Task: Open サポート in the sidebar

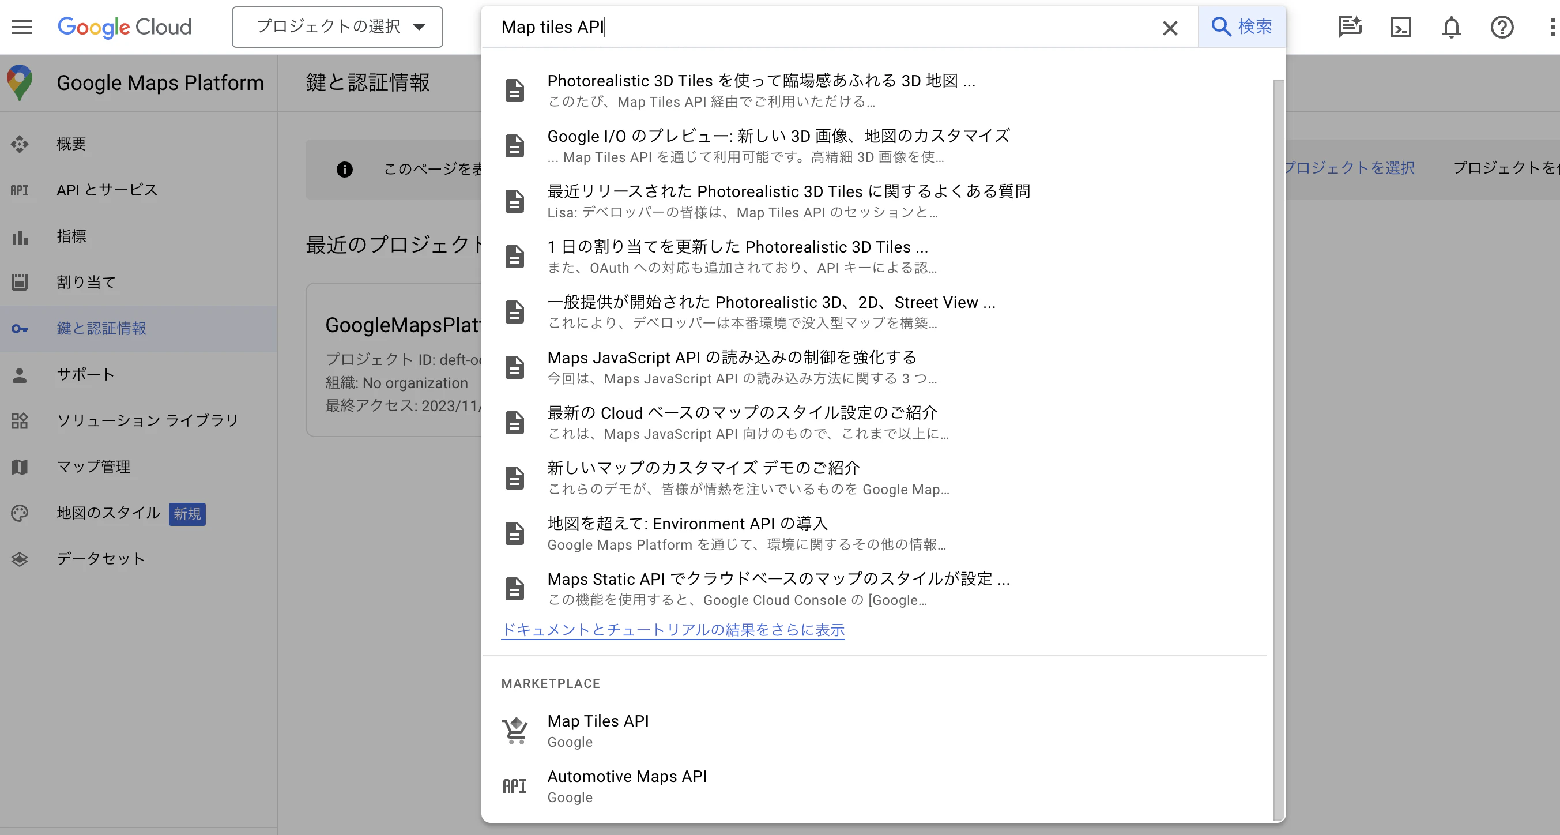Action: coord(138,374)
